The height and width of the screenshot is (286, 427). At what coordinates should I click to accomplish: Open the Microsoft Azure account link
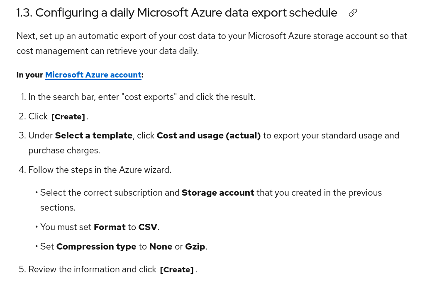[93, 75]
